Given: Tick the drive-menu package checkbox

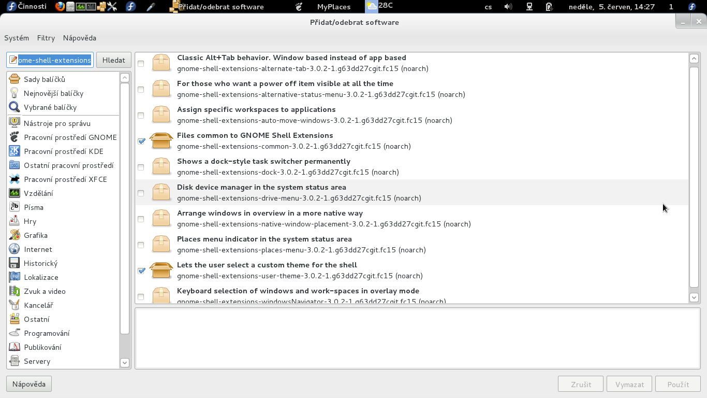Looking at the screenshot, I should pos(141,193).
